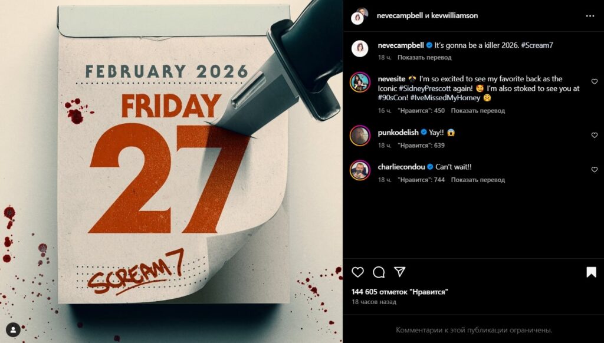Open charliecondou profile picture
The height and width of the screenshot is (343, 604).
pyautogui.click(x=360, y=170)
